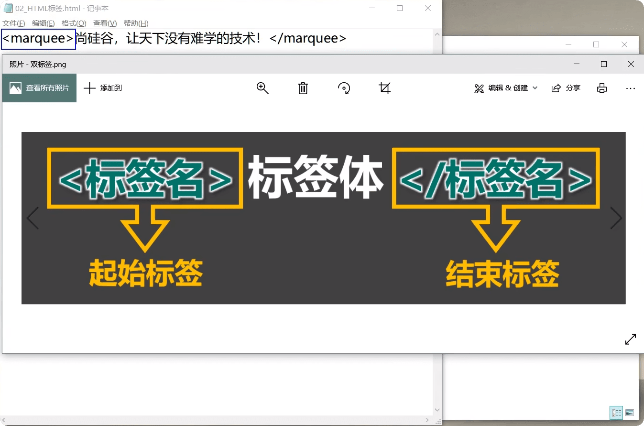
Task: Go to the previous photo arrow
Action: (33, 218)
